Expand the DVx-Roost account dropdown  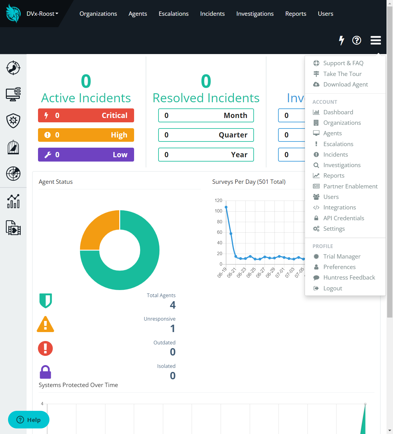[x=42, y=14]
